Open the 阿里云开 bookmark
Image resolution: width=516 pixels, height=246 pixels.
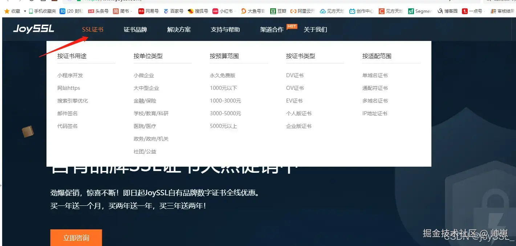(x=303, y=11)
